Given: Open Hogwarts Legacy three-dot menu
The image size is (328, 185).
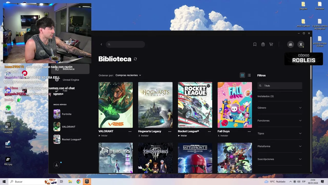Looking at the screenshot, I should coord(170,132).
